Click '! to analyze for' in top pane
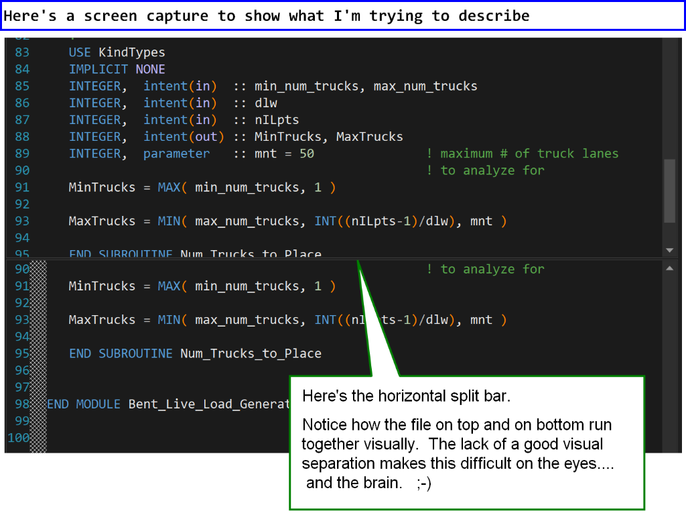 [486, 170]
